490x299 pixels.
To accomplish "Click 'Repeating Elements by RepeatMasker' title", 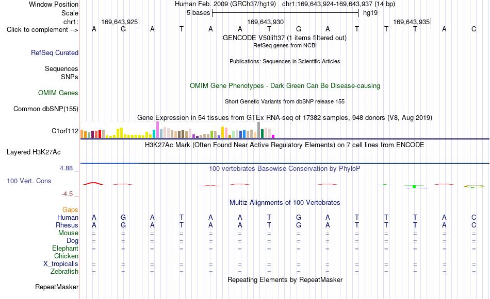I will pyautogui.click(x=285, y=280).
